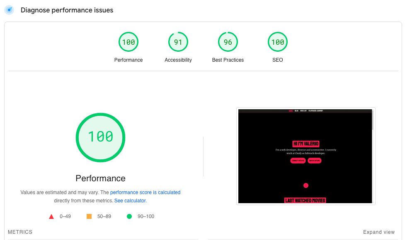Click 'HI I'M VALERIO' heading in the screenshot

click(306, 144)
